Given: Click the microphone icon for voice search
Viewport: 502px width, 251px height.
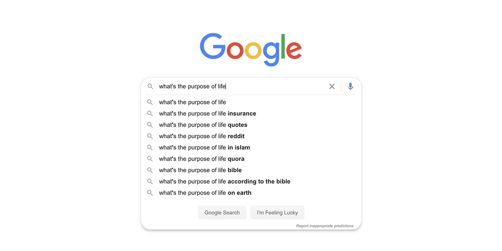Looking at the screenshot, I should [350, 86].
